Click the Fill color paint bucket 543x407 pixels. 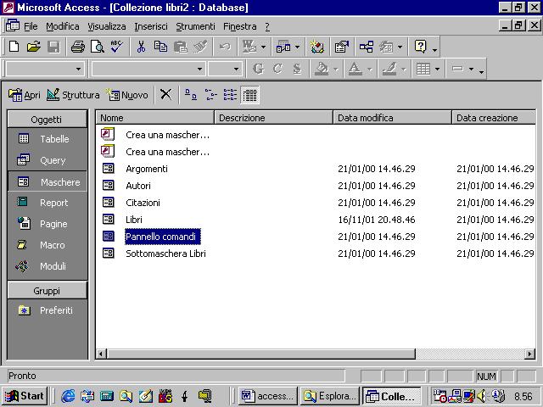tap(322, 69)
